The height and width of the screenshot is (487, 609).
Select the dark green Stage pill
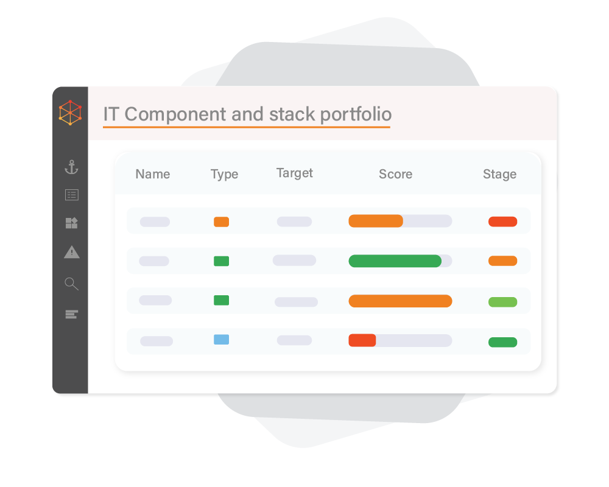point(502,342)
